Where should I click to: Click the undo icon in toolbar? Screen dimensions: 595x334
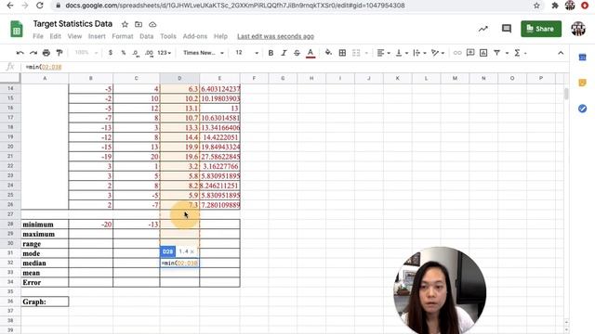tap(20, 53)
